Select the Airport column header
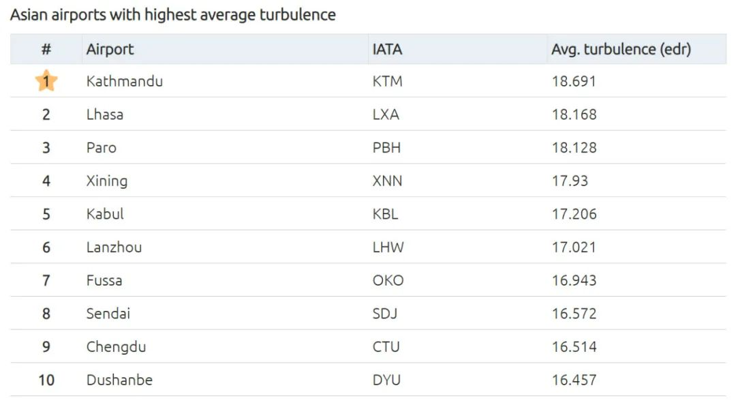 110,49
